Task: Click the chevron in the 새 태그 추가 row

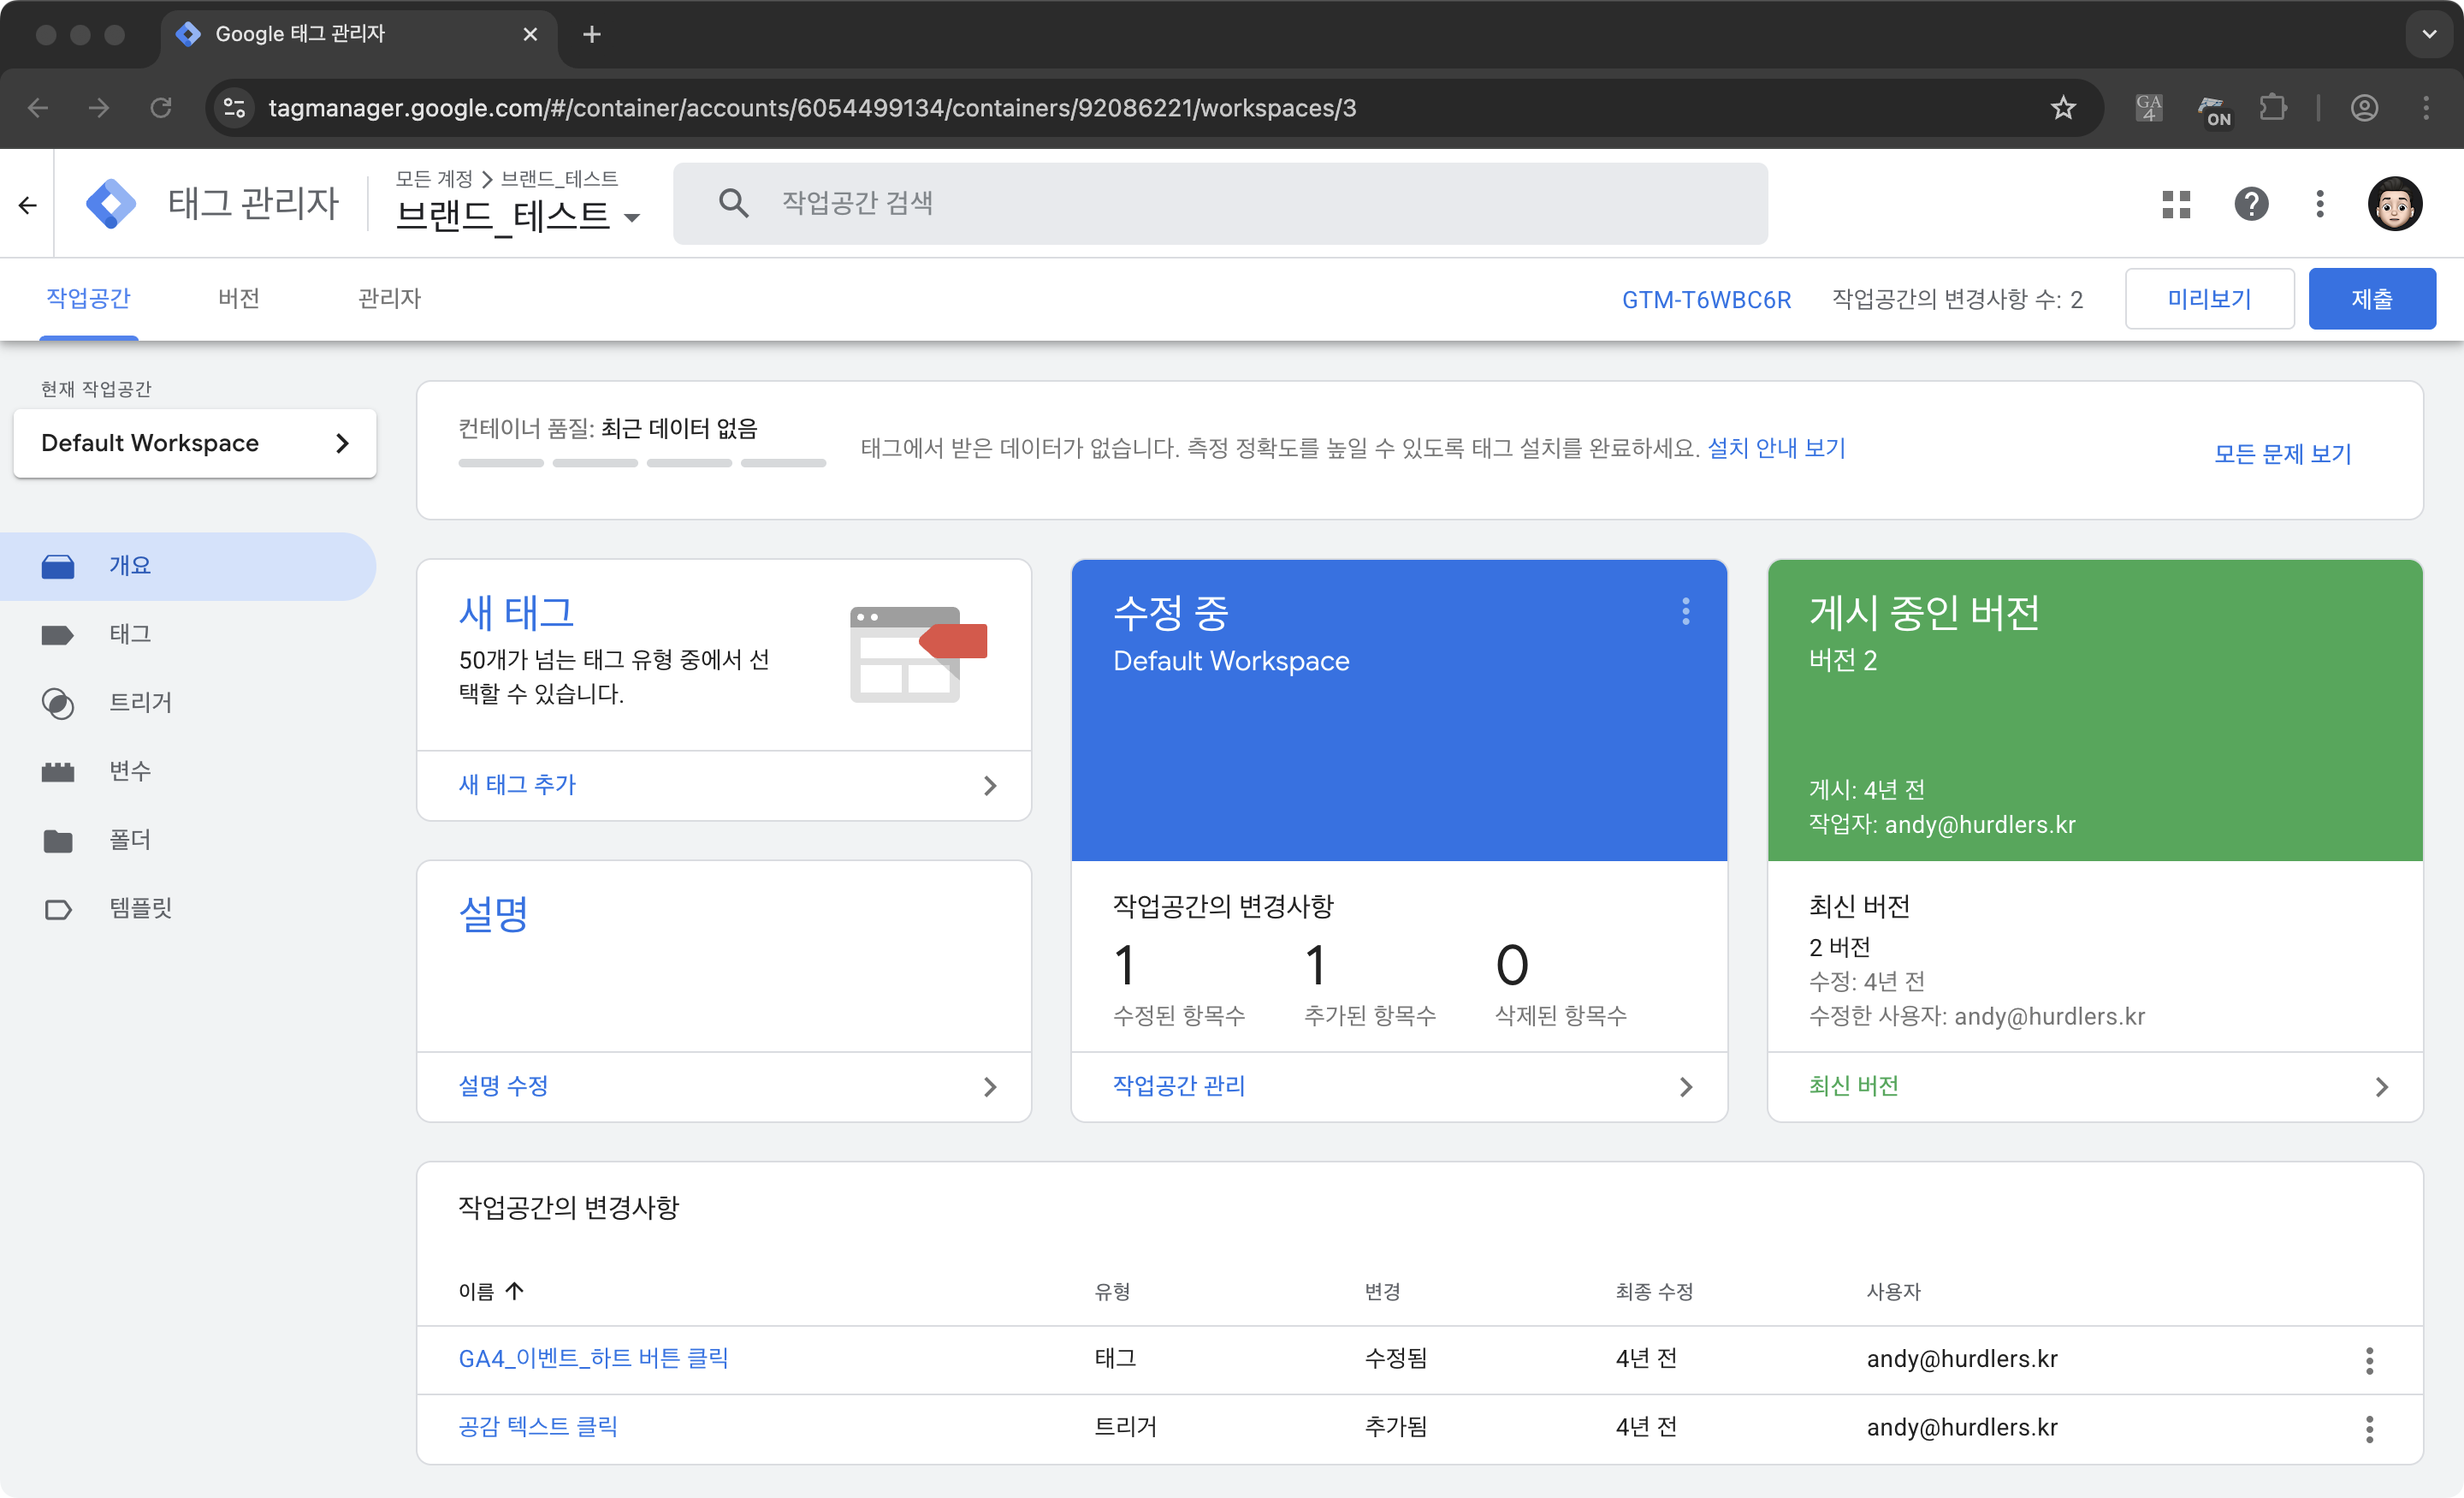Action: [x=990, y=786]
